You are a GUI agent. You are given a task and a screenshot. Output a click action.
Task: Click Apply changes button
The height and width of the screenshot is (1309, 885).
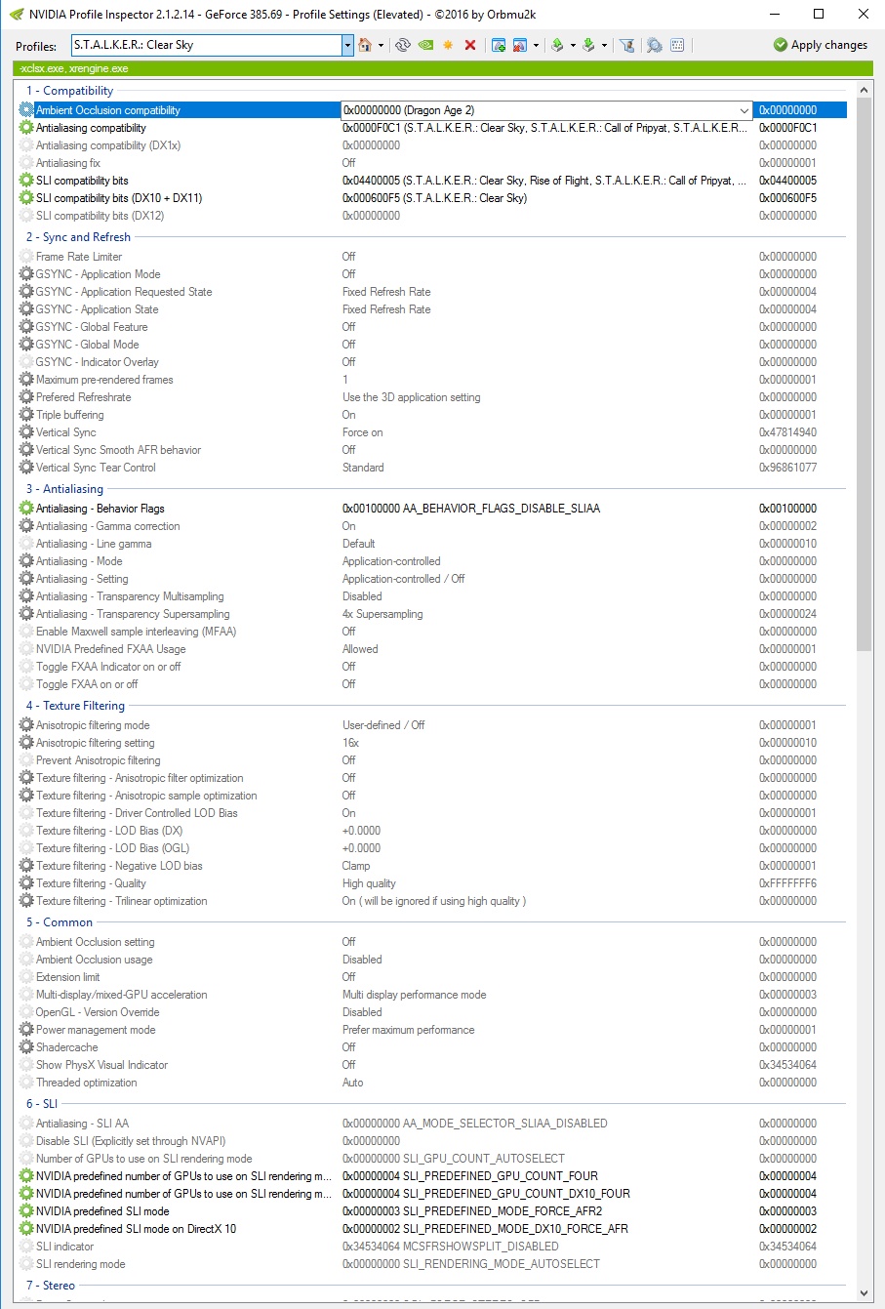(820, 45)
